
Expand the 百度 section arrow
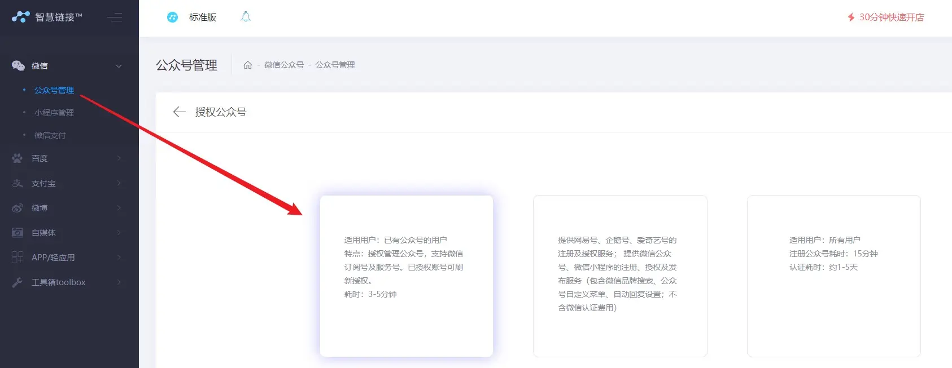[x=119, y=158]
